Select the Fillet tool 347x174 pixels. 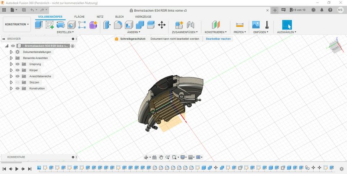[118, 25]
